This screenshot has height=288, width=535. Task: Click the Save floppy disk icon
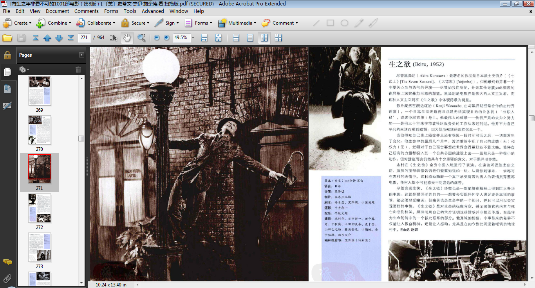tap(21, 38)
